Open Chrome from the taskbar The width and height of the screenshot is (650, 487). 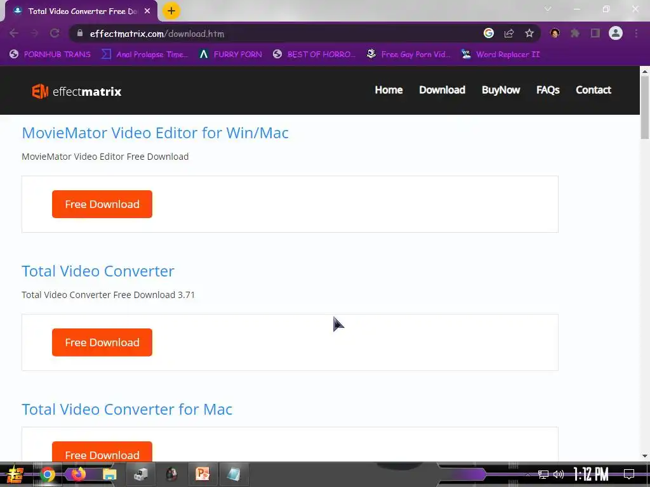pos(47,474)
